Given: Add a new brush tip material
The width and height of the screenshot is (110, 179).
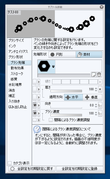Looking at the screenshot, I should point(94,75).
